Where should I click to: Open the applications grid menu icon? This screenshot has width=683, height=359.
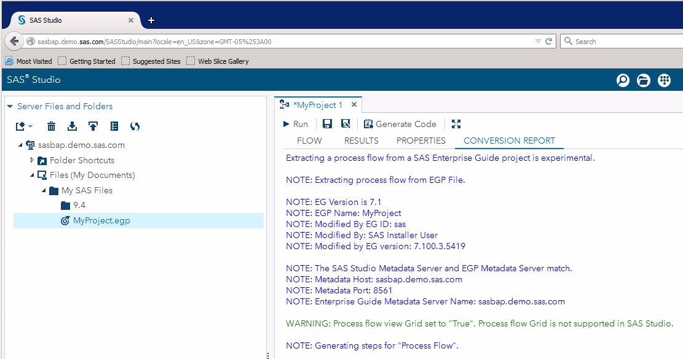[x=664, y=80]
